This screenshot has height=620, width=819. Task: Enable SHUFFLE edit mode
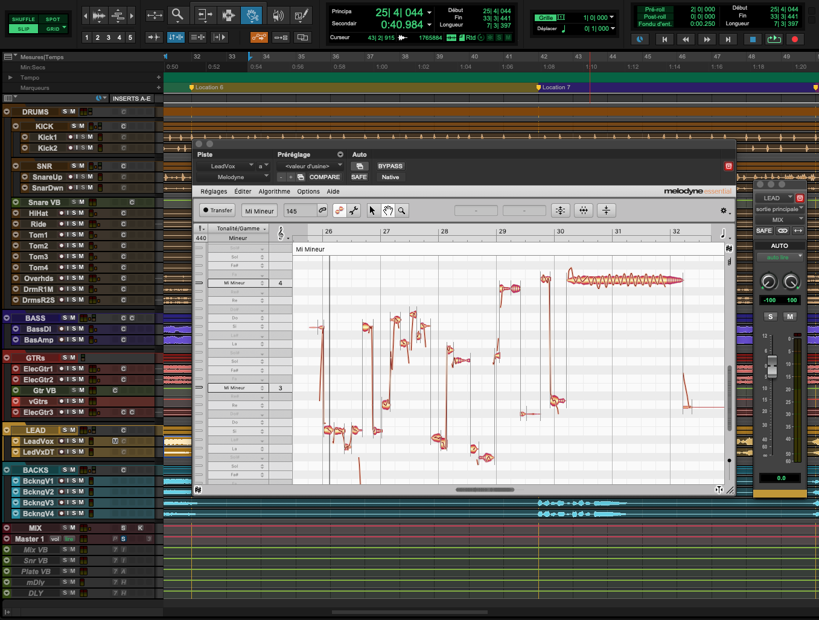pyautogui.click(x=24, y=19)
